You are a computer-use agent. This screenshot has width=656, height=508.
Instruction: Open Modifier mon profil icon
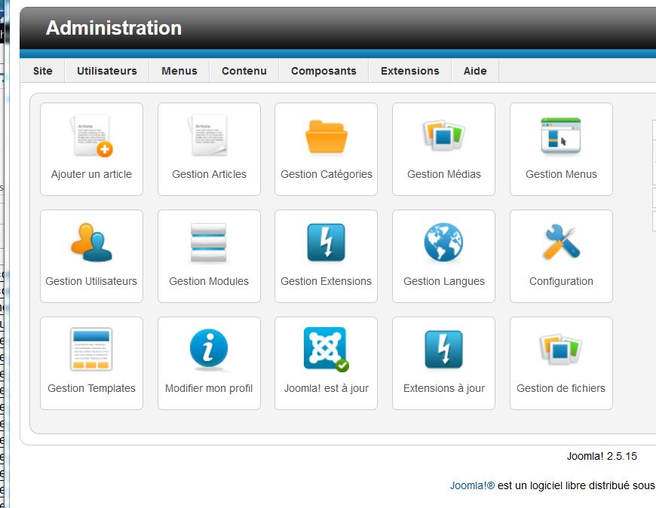coord(209,350)
